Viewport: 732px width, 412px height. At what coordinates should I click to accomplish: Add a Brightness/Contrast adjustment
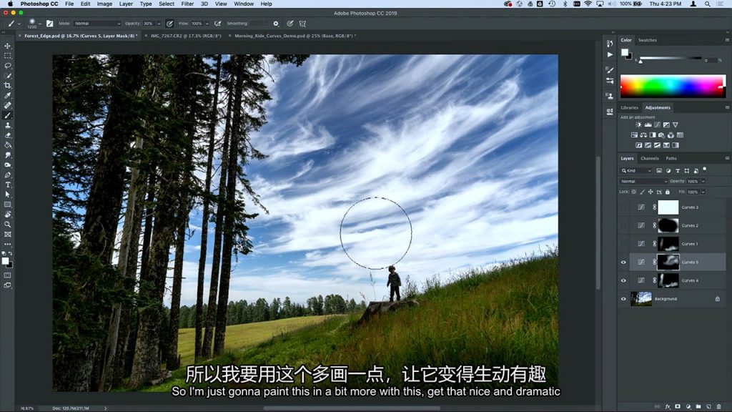coord(638,124)
